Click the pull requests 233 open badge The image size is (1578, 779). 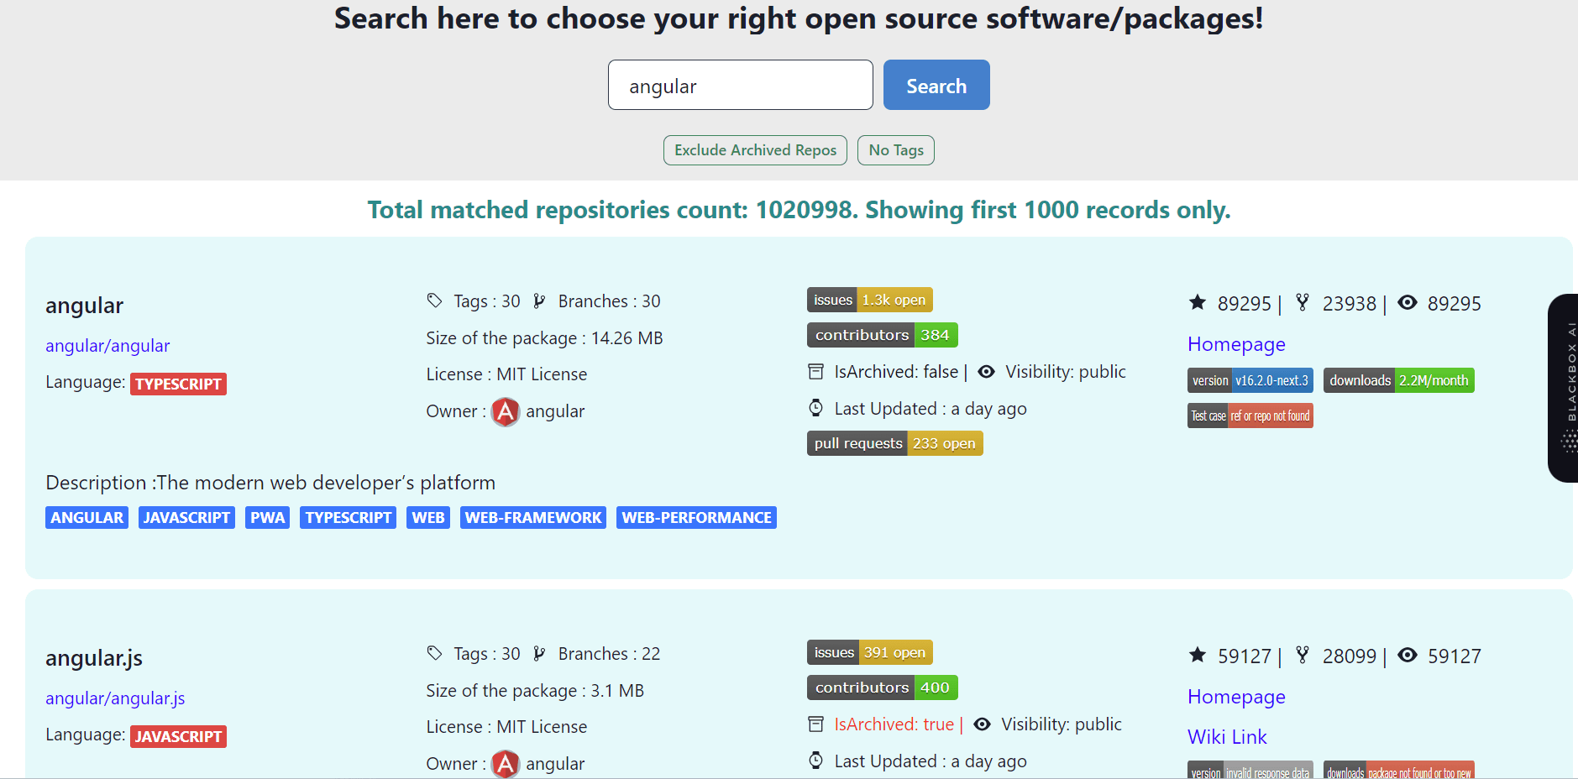tap(894, 443)
